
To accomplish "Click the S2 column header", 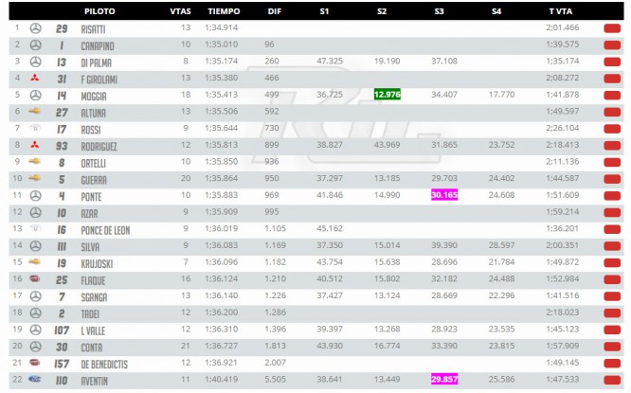I will click(382, 11).
